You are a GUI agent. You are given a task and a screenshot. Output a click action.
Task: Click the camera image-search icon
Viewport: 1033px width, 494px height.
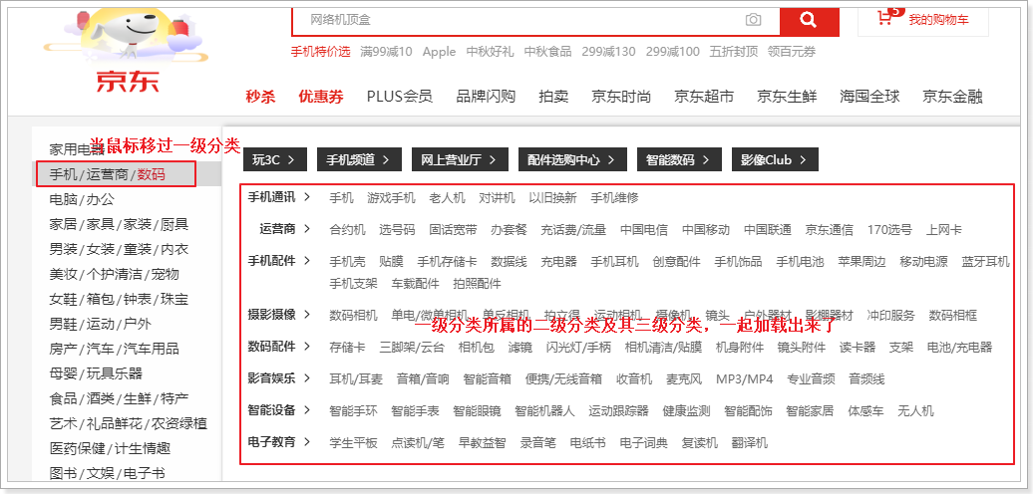(753, 20)
